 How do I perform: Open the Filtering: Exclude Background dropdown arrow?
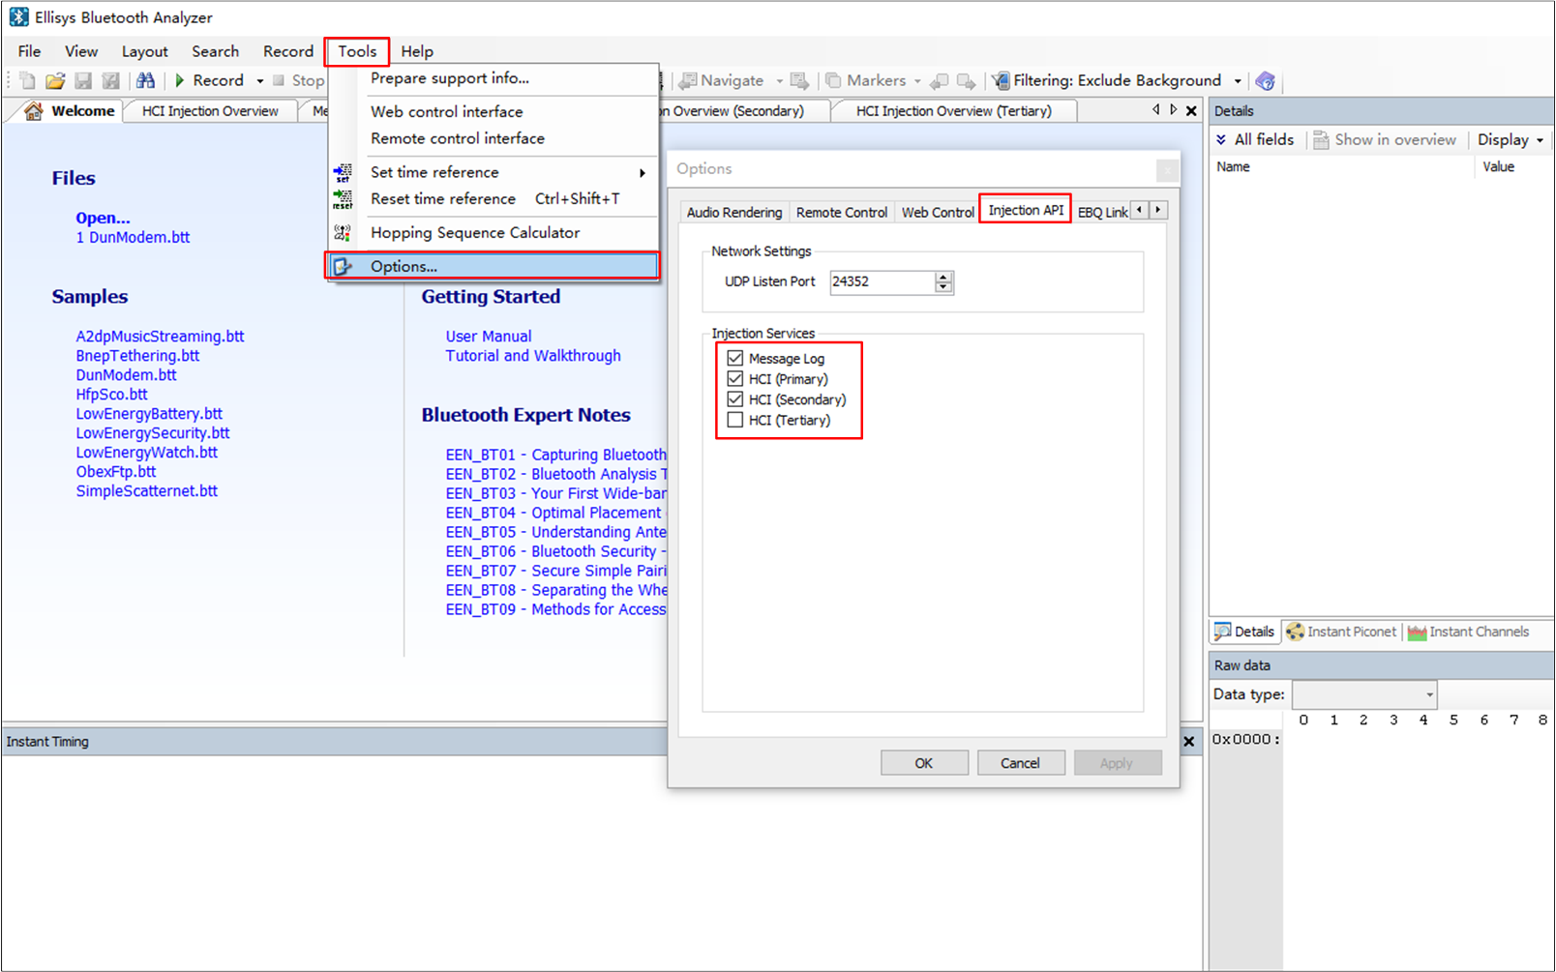[x=1238, y=81]
